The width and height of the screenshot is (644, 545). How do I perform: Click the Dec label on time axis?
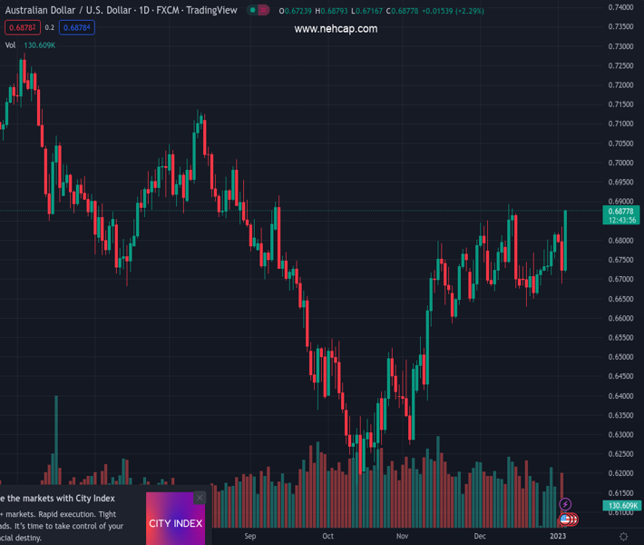click(479, 536)
